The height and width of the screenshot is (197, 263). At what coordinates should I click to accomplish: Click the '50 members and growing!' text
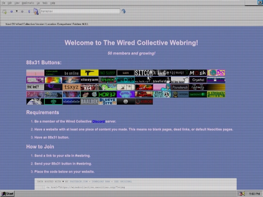(x=131, y=54)
